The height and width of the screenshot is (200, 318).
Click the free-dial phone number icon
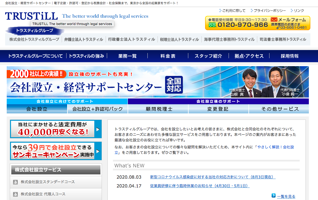click(212, 25)
